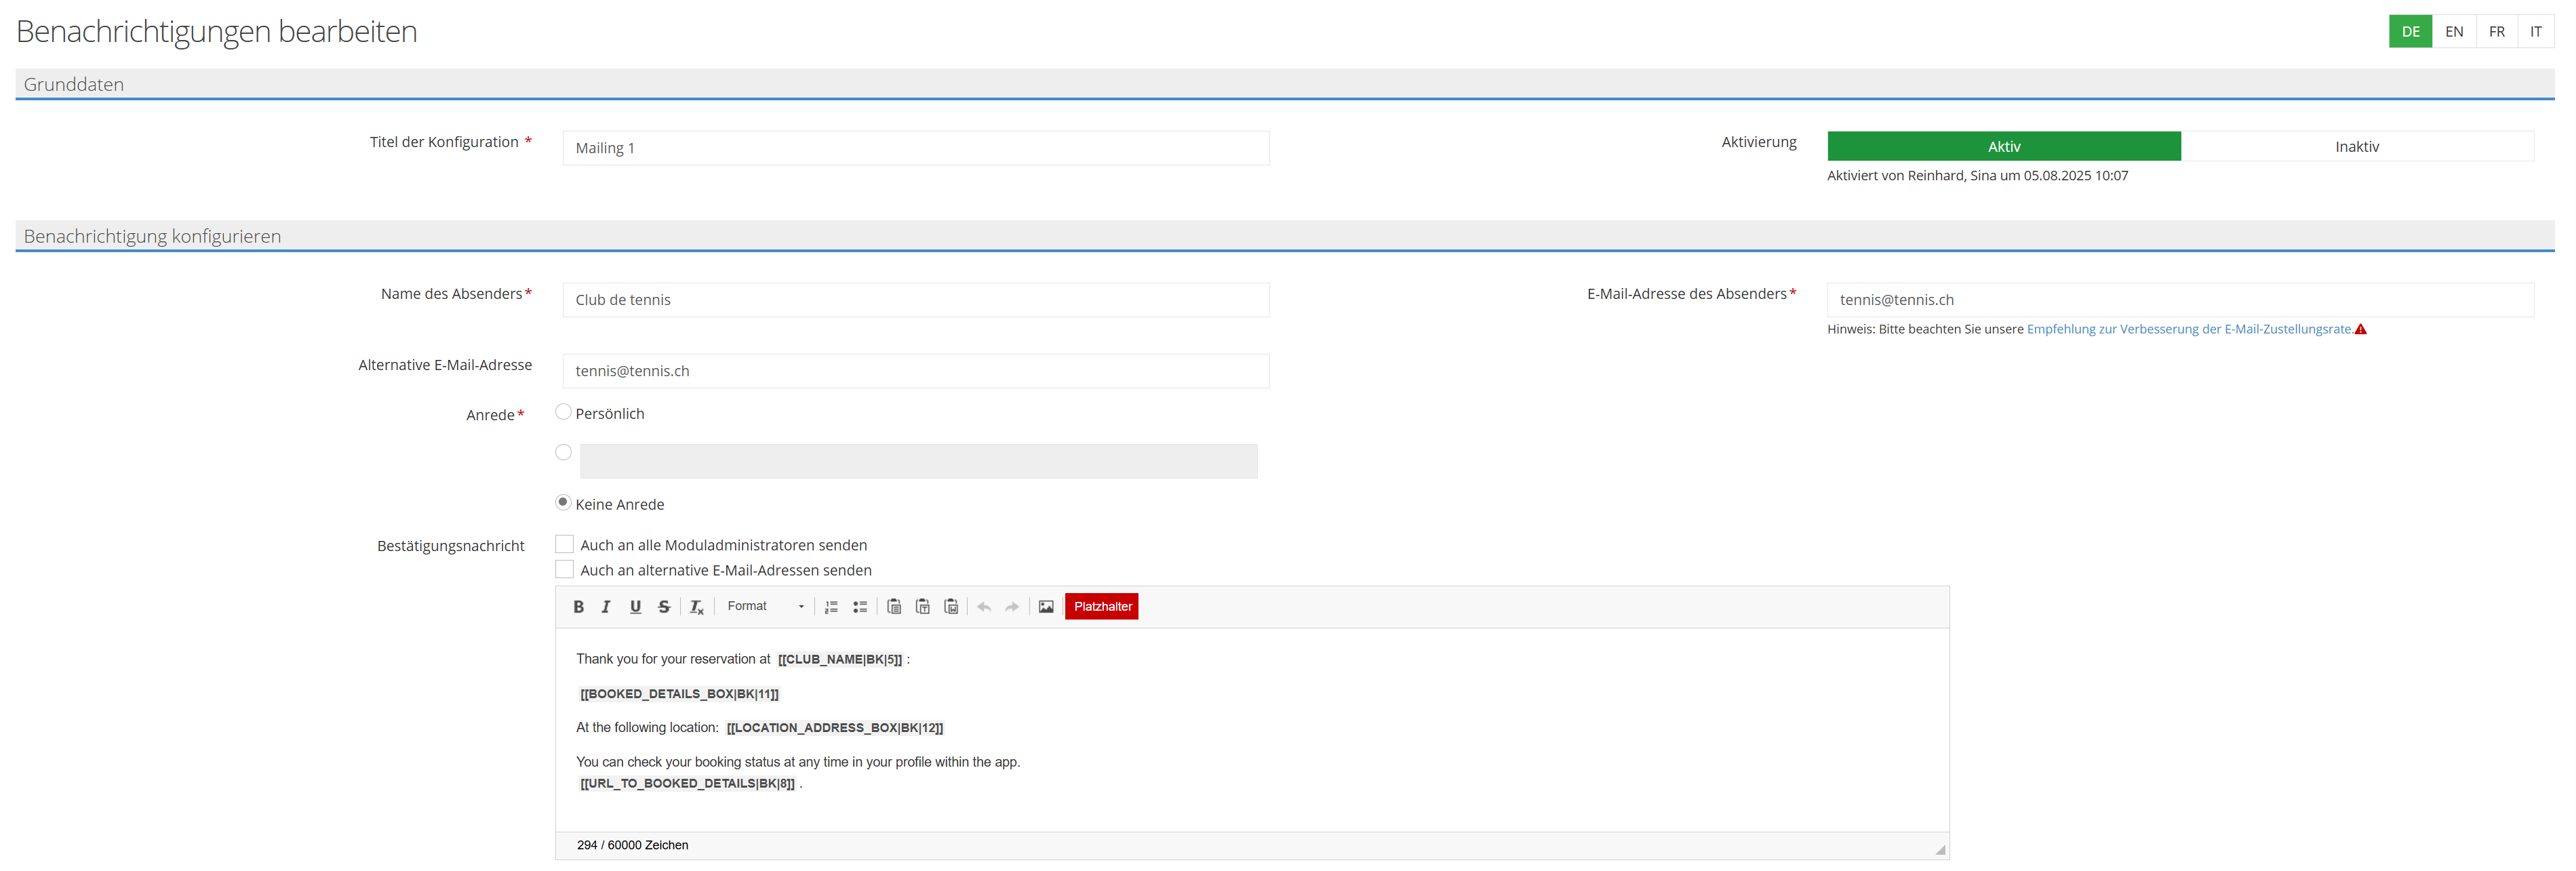This screenshot has width=2576, height=871.
Task: Insert a bulleted list
Action: tap(860, 607)
